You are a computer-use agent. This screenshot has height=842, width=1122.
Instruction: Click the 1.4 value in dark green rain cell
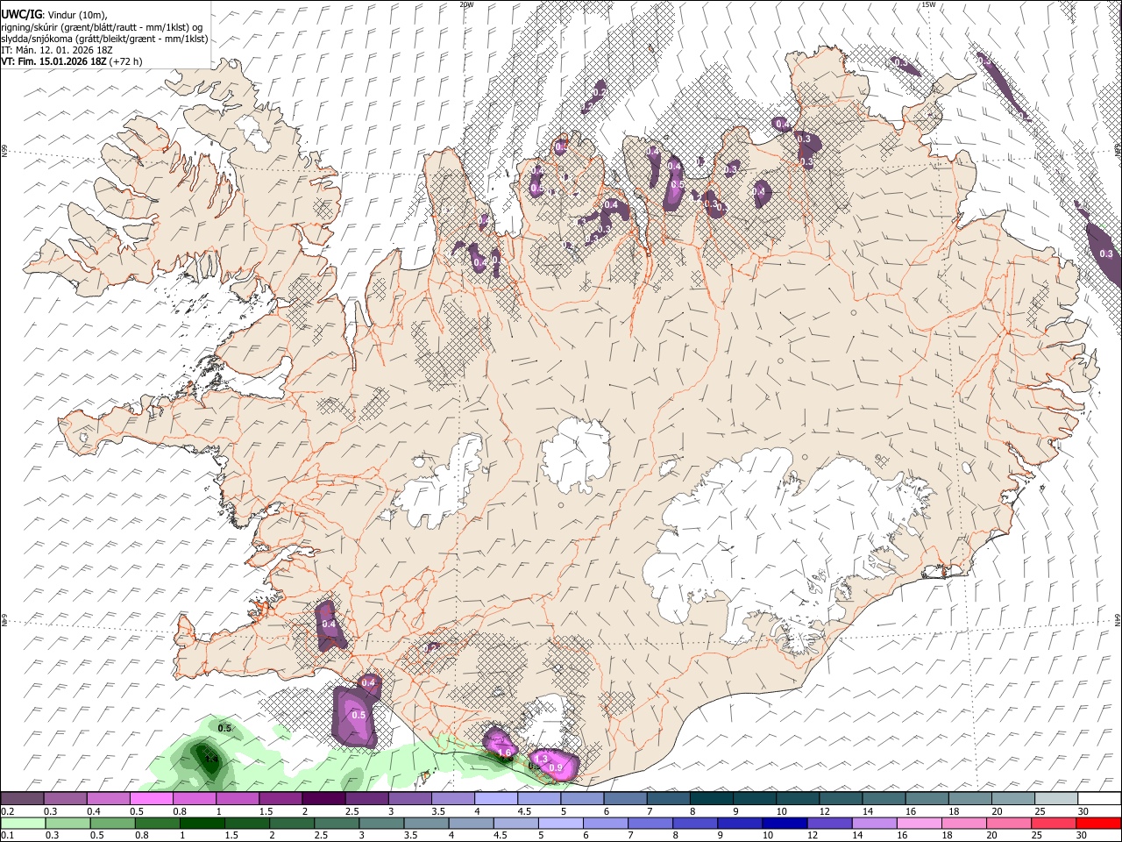[211, 759]
